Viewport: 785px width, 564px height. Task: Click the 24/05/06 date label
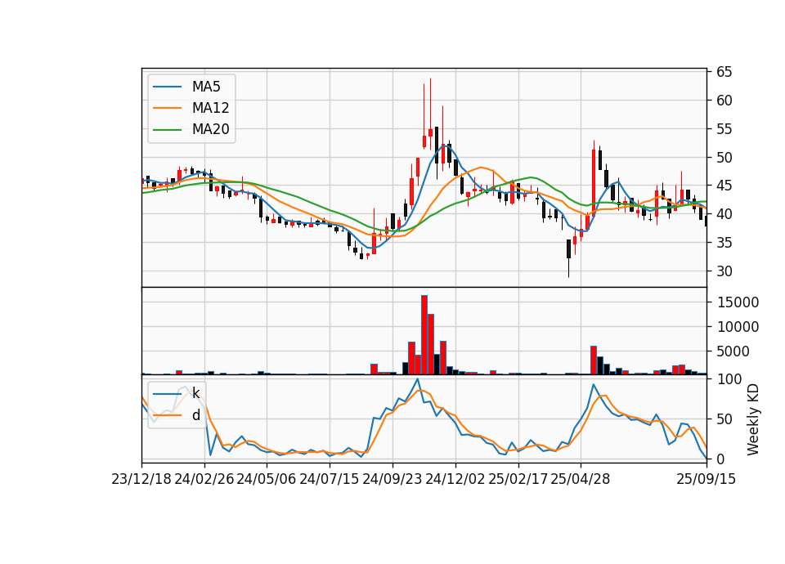pos(267,479)
